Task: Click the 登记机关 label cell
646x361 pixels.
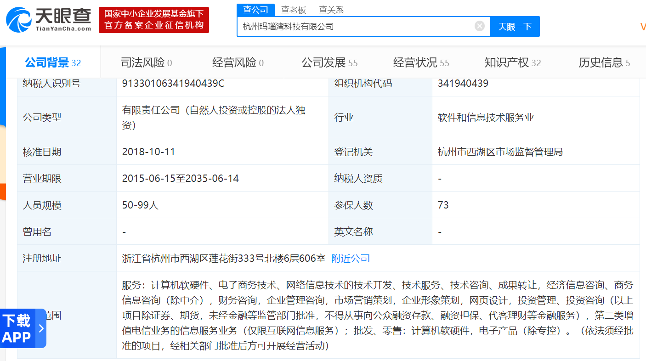Action: point(380,152)
